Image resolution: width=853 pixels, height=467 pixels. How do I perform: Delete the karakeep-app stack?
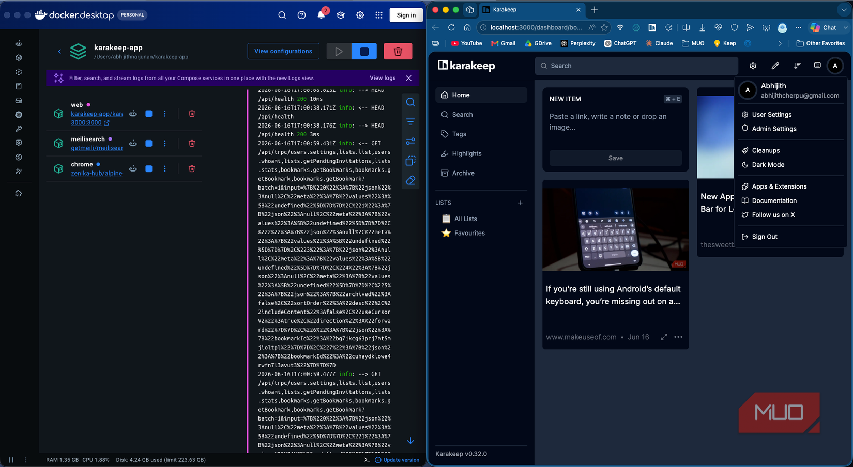point(398,51)
